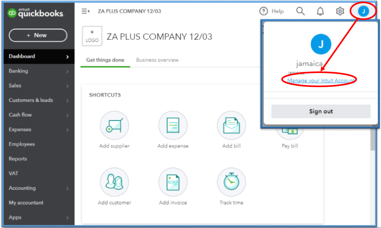Expand the Sales chevron arrow

point(68,86)
